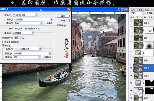Click 确定 OK button
The width and height of the screenshot is (154, 101).
point(63,16)
